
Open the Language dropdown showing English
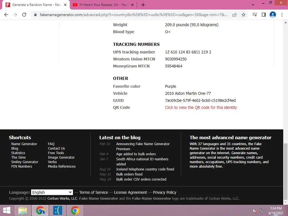point(52,192)
